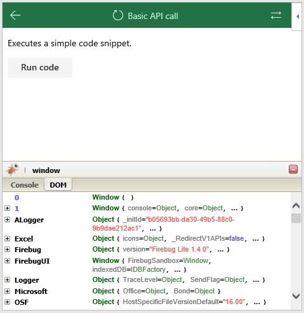Screen dimensions: 304x313
Task: Expand the Firebug object node
Action: pos(7,250)
